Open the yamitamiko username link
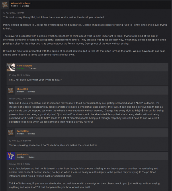The width and height of the screenshot is (172, 191). 23,155
